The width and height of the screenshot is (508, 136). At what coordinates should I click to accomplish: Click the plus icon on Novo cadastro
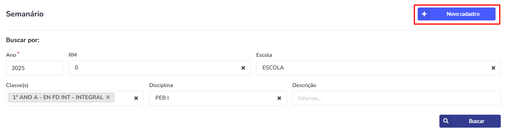click(x=424, y=14)
